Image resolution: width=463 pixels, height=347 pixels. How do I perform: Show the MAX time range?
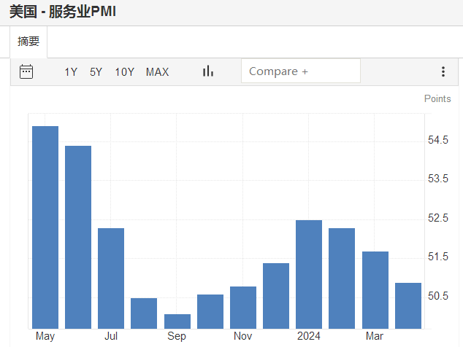point(157,71)
